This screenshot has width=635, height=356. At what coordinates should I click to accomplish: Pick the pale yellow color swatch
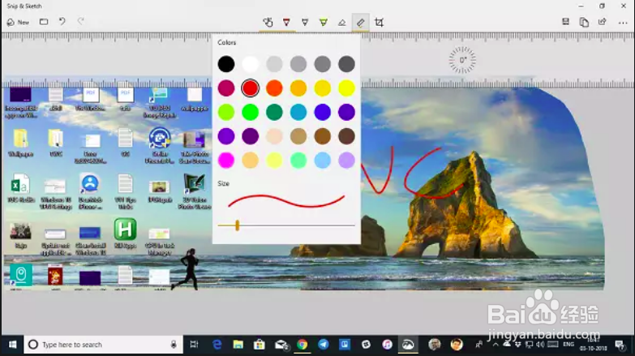[x=274, y=161]
